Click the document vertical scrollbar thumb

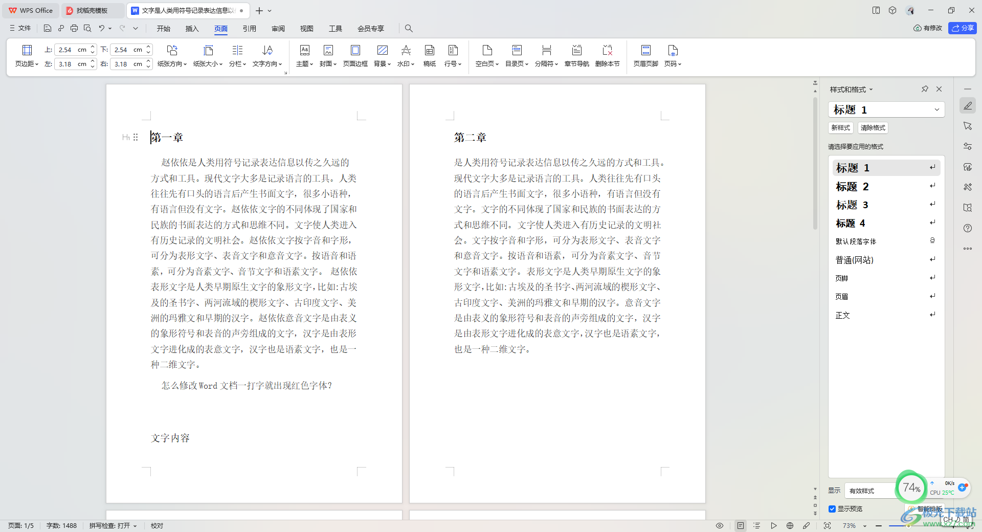pos(815,164)
